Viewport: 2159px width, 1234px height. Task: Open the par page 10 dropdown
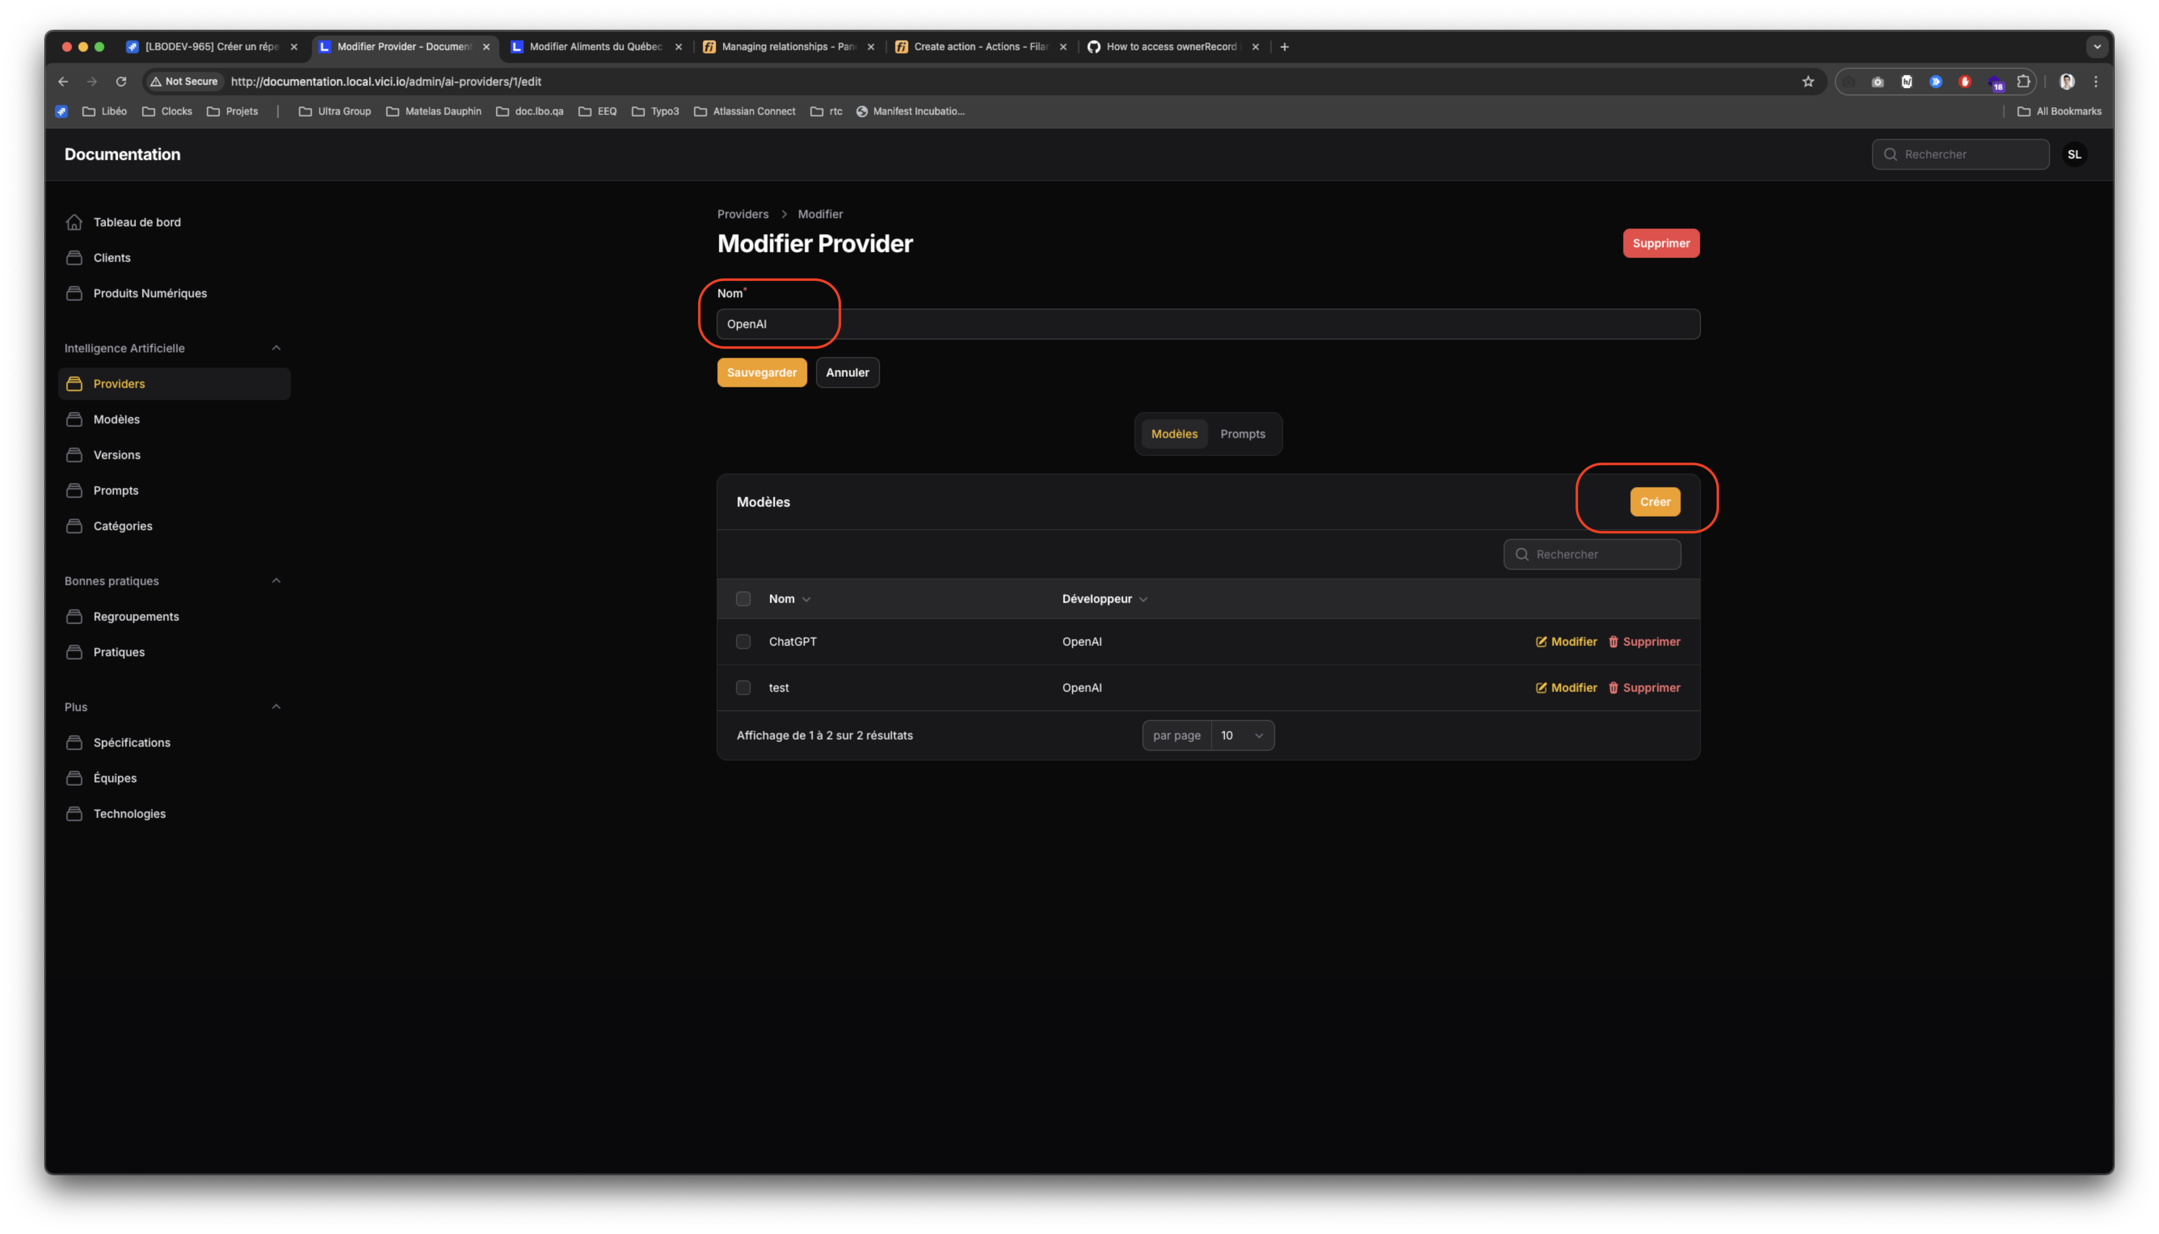point(1242,736)
